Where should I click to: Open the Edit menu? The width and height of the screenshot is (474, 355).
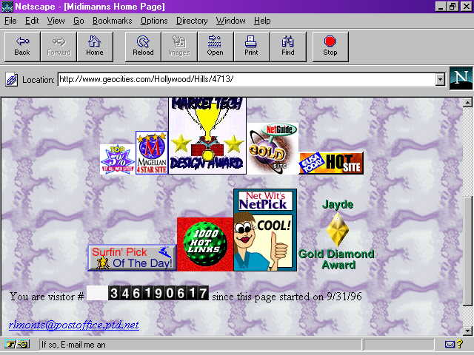[32, 21]
